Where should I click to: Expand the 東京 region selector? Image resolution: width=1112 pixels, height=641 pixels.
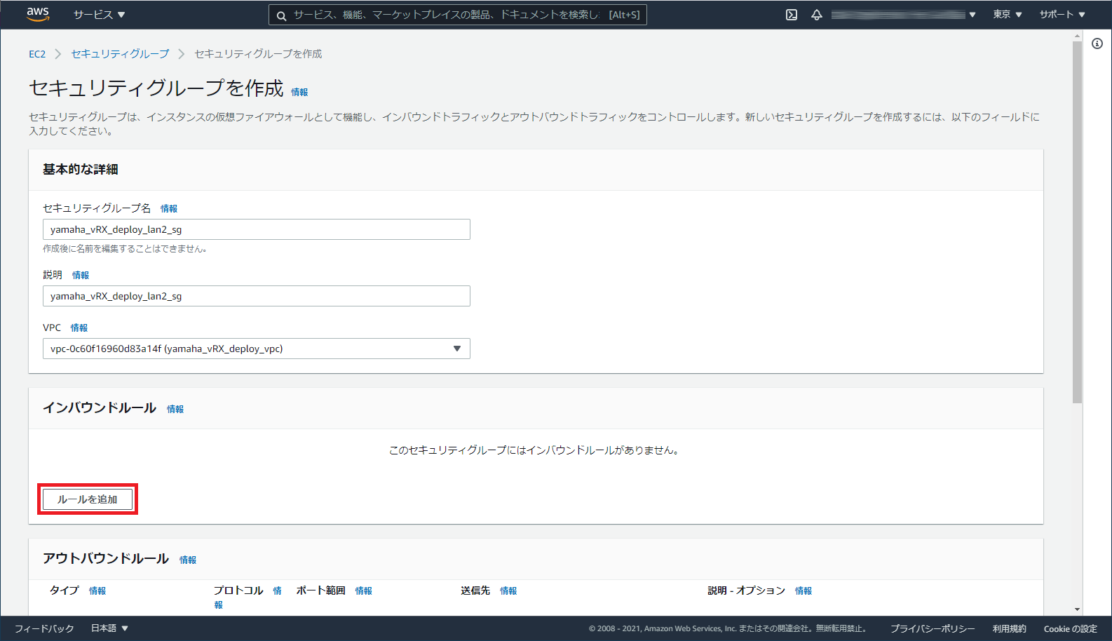(1007, 15)
